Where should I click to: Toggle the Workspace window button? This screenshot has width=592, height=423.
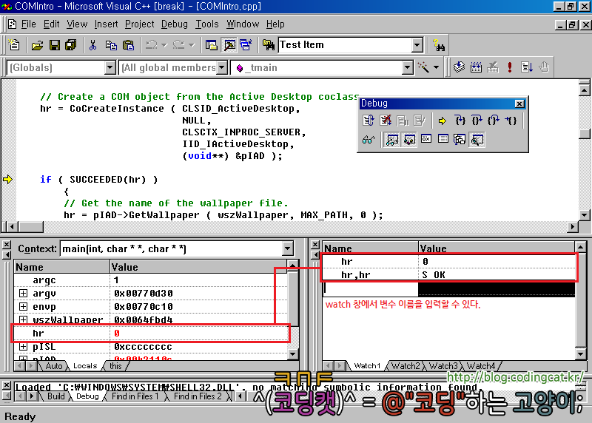(212, 45)
